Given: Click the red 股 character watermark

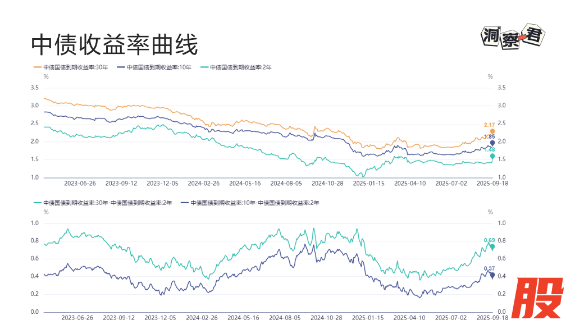Looking at the screenshot, I should pyautogui.click(x=540, y=299).
